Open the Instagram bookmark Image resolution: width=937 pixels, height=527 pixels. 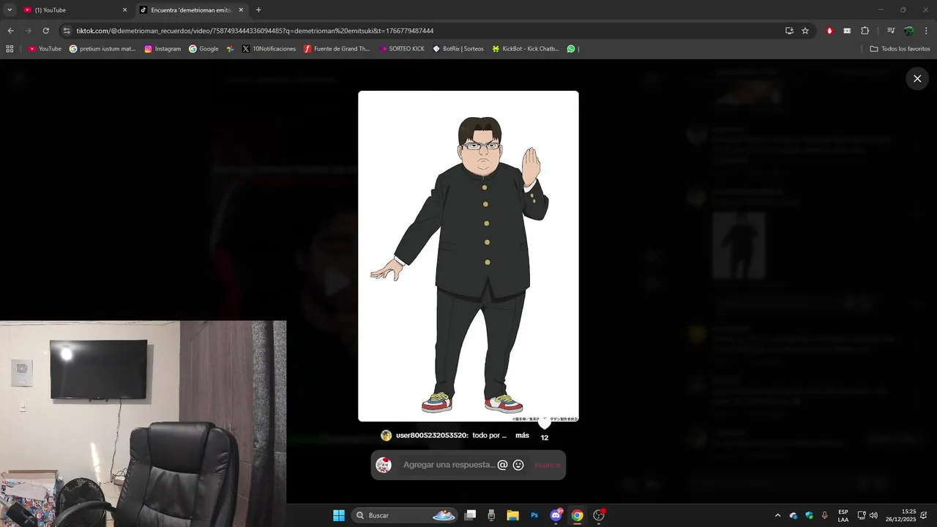pos(163,49)
